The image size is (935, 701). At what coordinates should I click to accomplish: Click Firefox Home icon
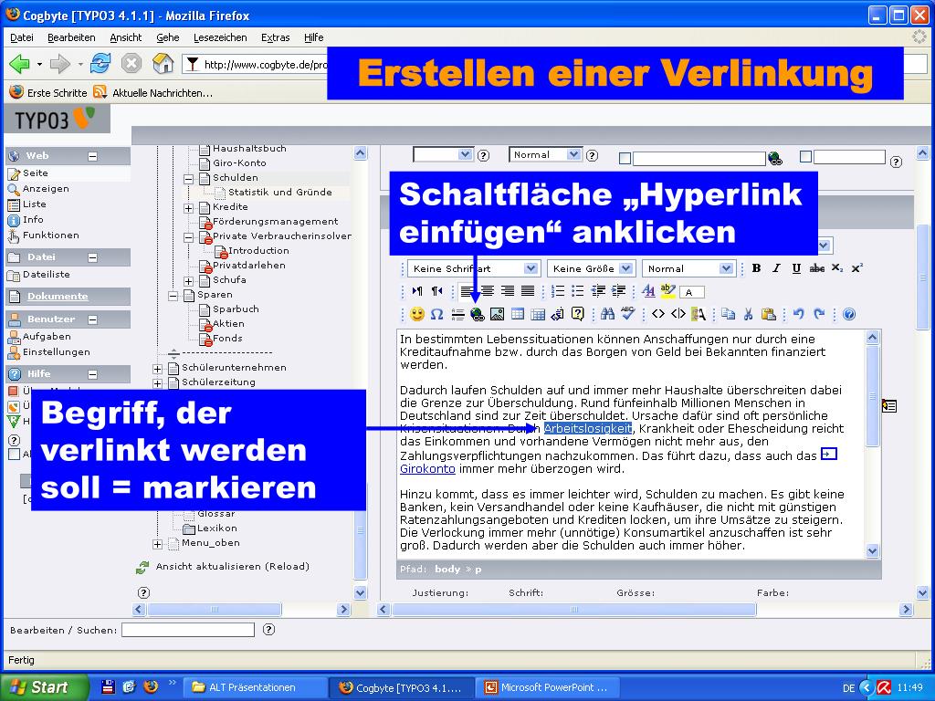click(163, 63)
